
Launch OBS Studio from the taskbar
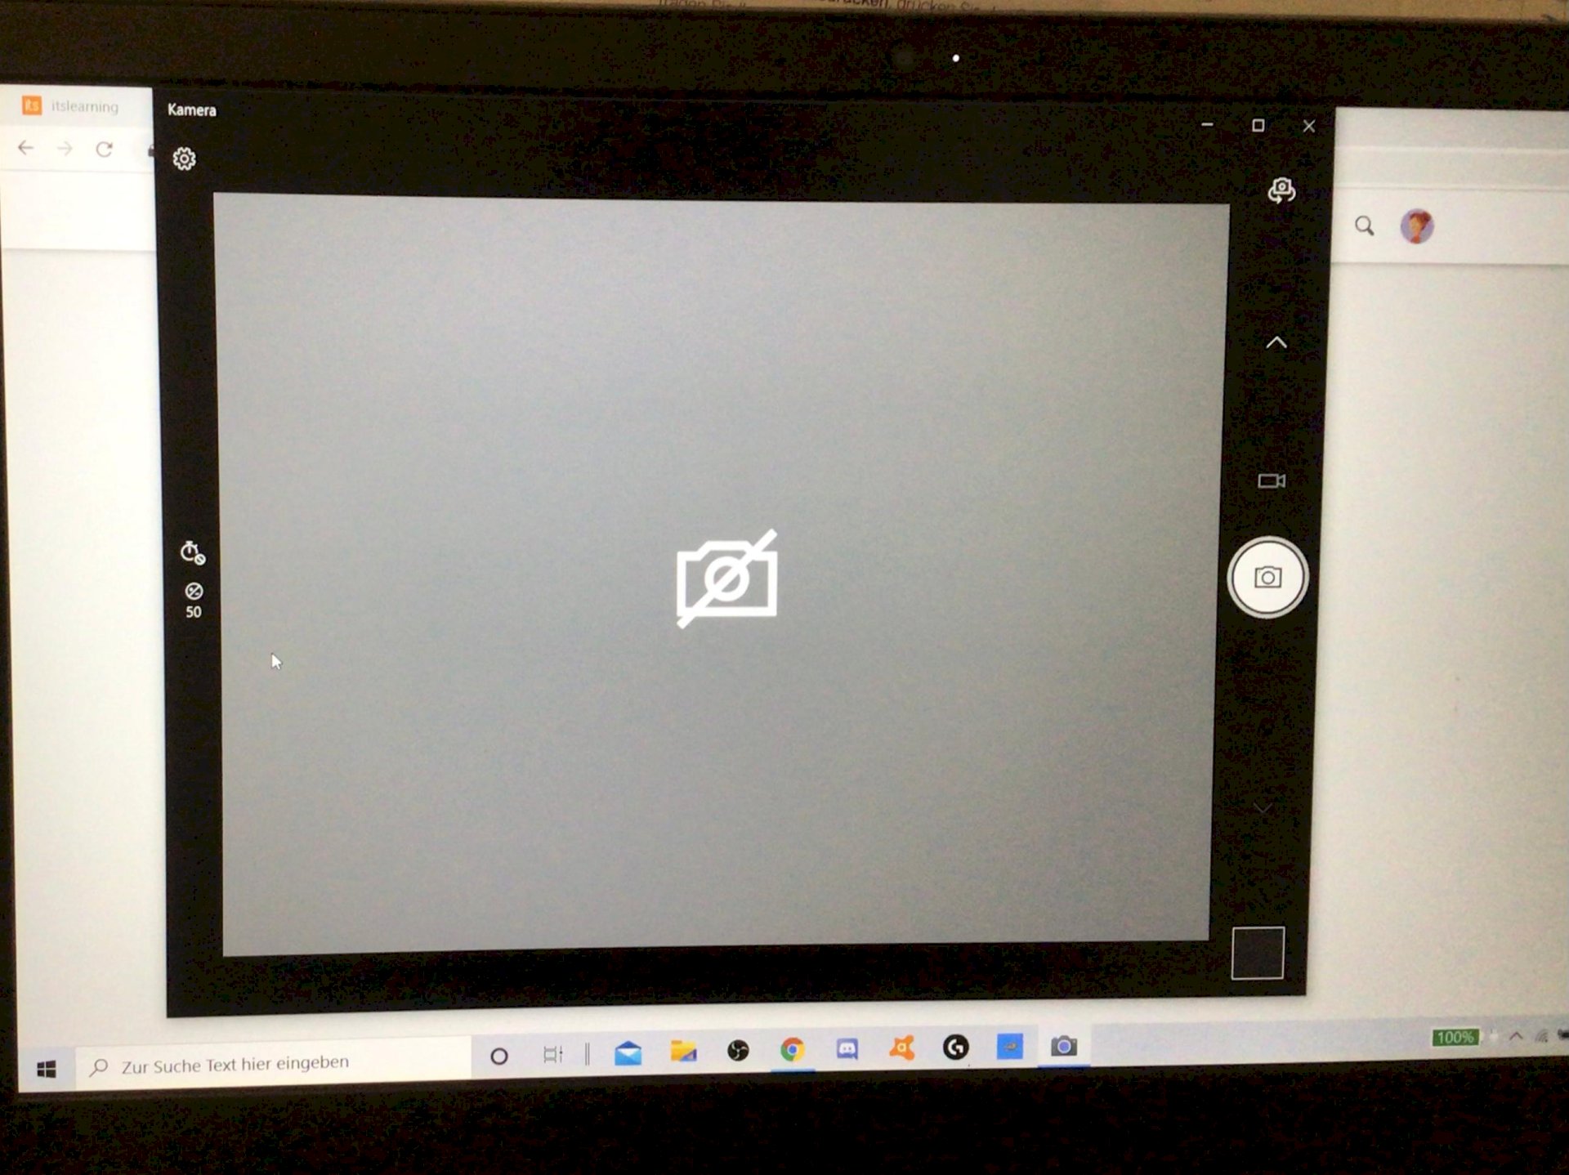click(x=738, y=1050)
